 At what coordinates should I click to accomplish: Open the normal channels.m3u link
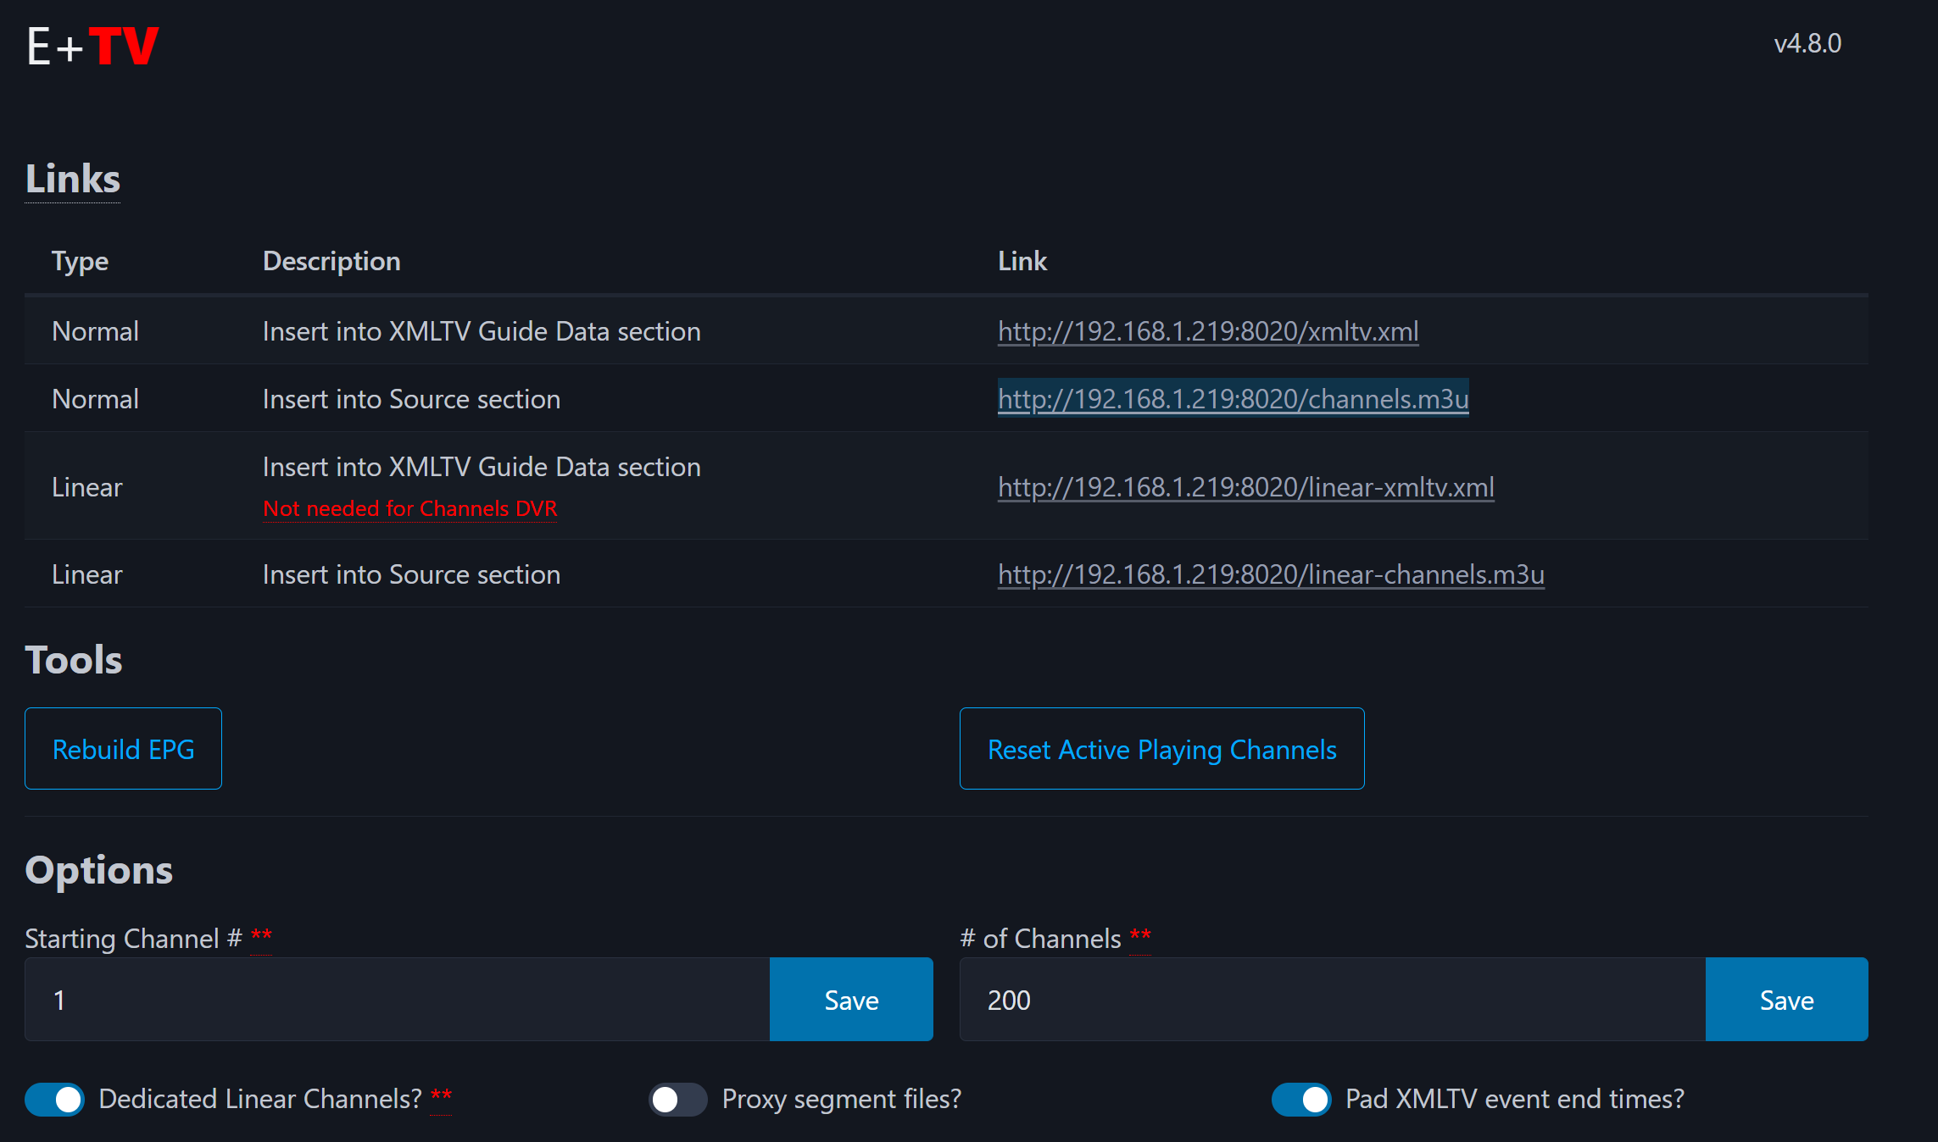pos(1233,399)
